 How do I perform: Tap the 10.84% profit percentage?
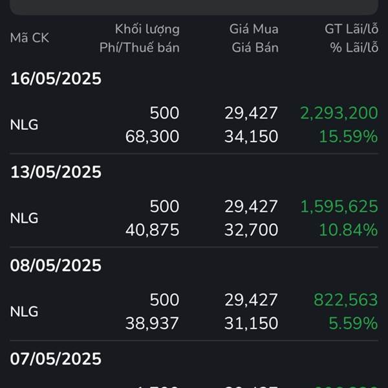coord(349,230)
